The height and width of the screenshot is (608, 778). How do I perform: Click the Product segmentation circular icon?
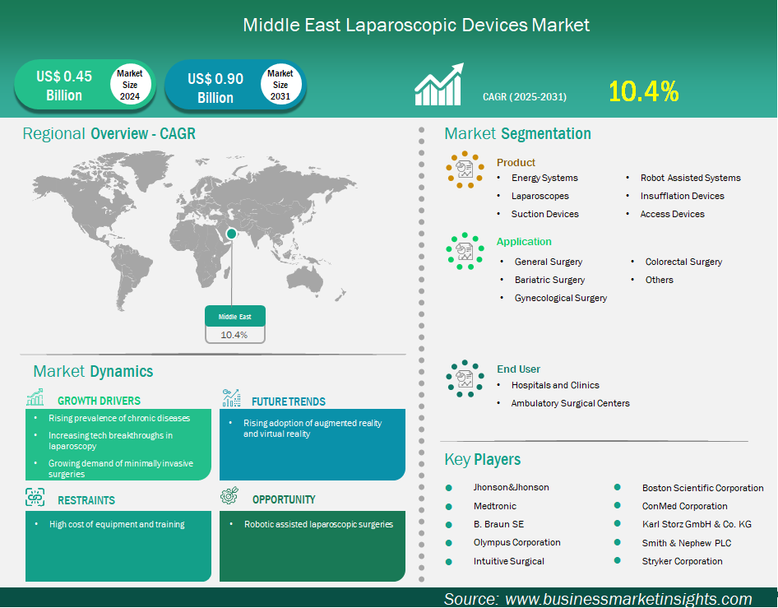[x=465, y=169]
